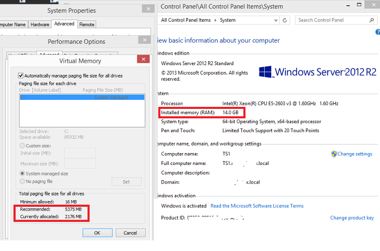Close the System Properties window
The height and width of the screenshot is (251, 380).
point(148,9)
